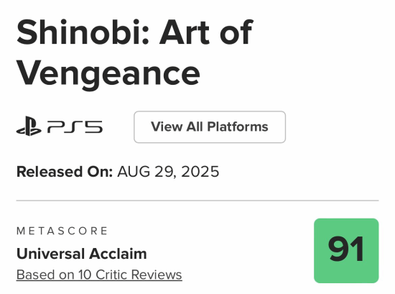Click the horizontal divider above Metascore
Viewport: 395px width, 294px height.
tap(197, 201)
